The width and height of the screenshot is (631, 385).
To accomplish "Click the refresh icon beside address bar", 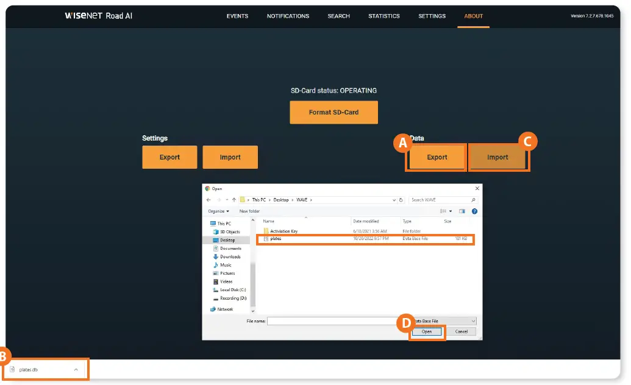I will coord(401,200).
